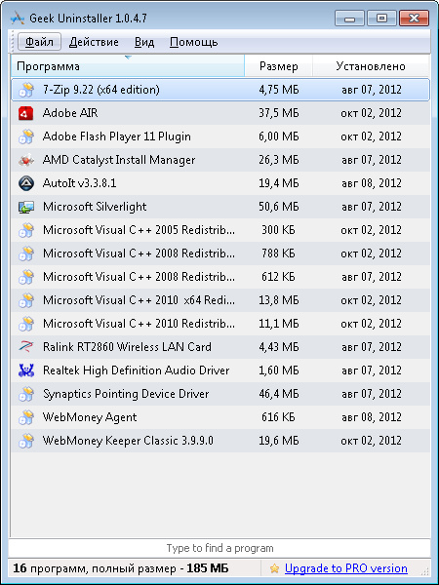Focus the Type to find a program field
The width and height of the screenshot is (439, 585).
pos(219,548)
